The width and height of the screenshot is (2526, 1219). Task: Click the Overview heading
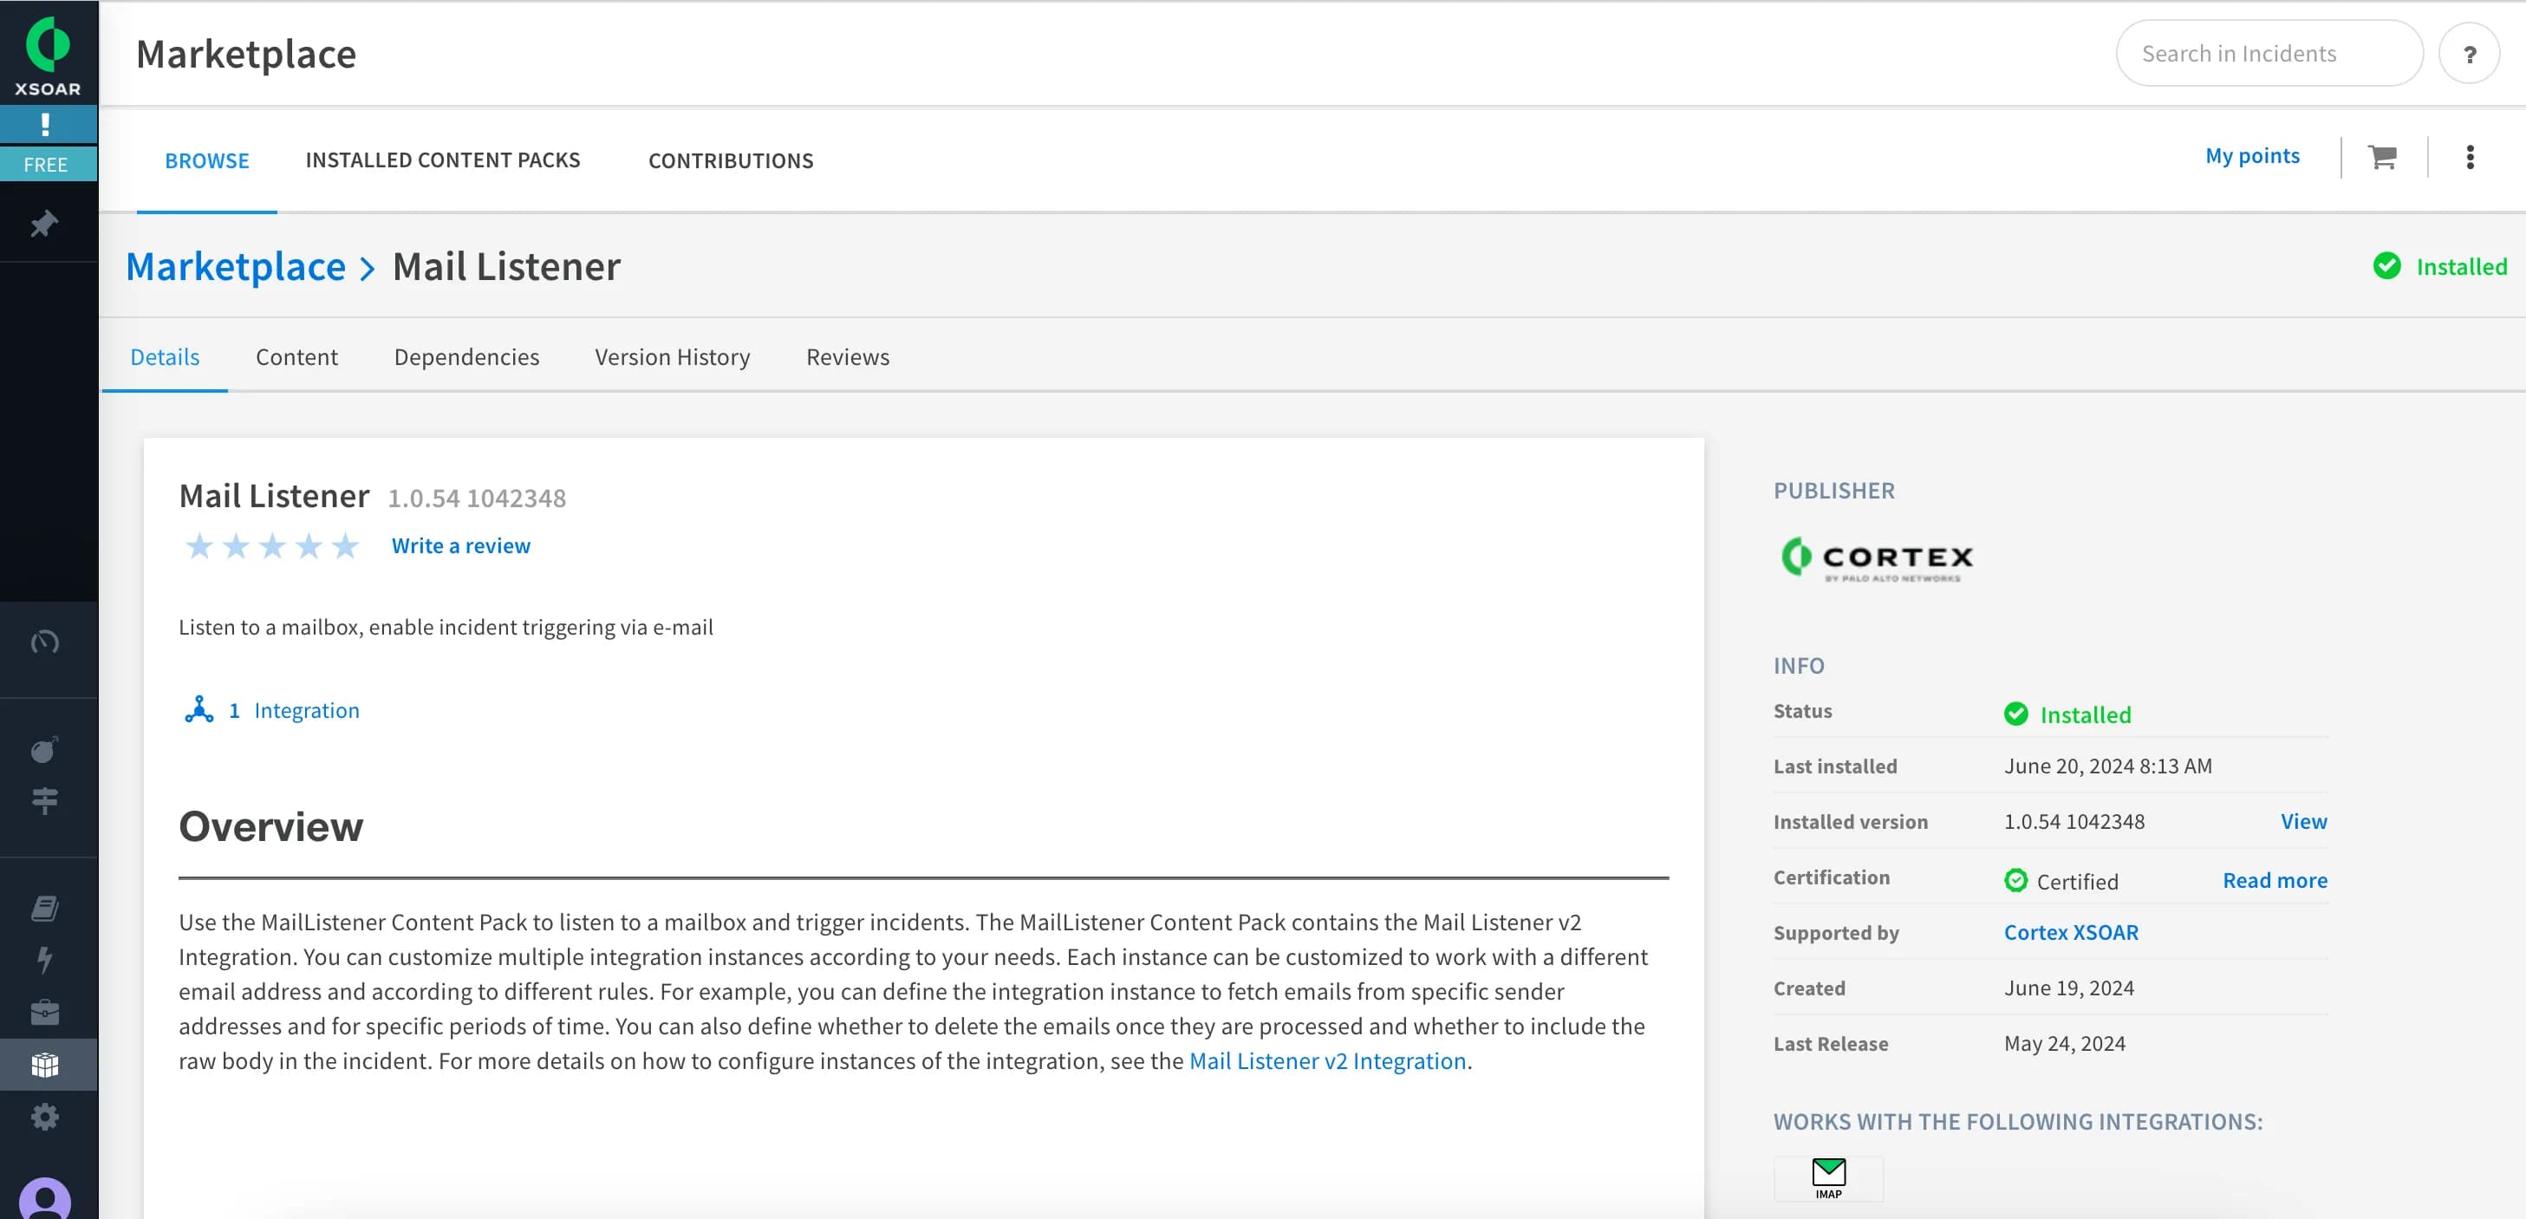pyautogui.click(x=270, y=827)
